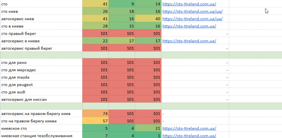Click the 'сто для рено' cell
This screenshot has width=282, height=138.
pos(41,62)
